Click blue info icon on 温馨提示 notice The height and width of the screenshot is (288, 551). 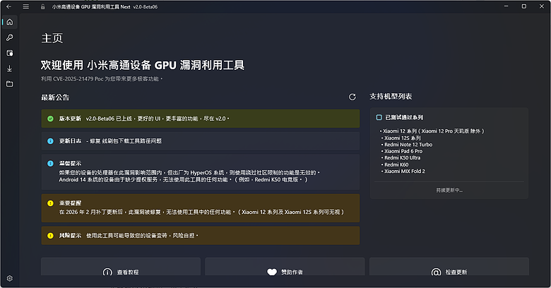pos(50,163)
